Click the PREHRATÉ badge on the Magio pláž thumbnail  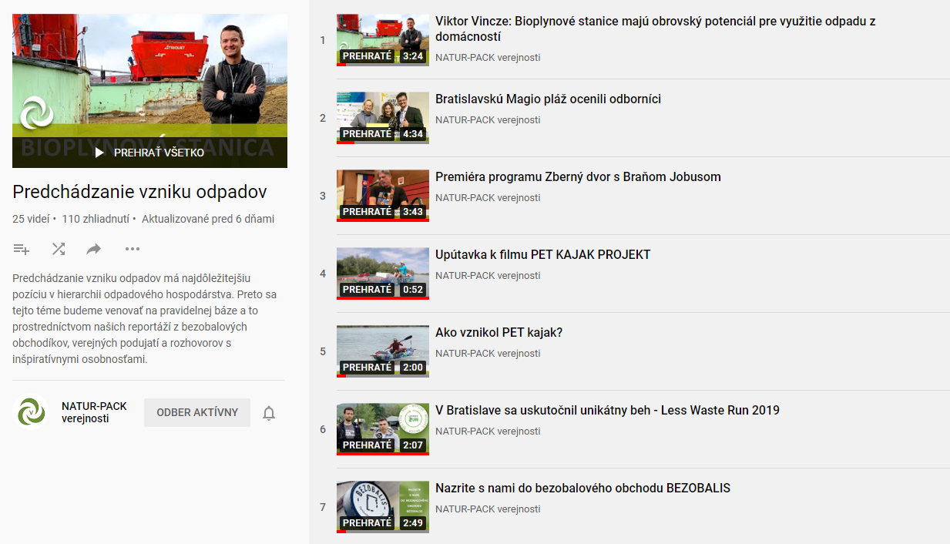(368, 134)
